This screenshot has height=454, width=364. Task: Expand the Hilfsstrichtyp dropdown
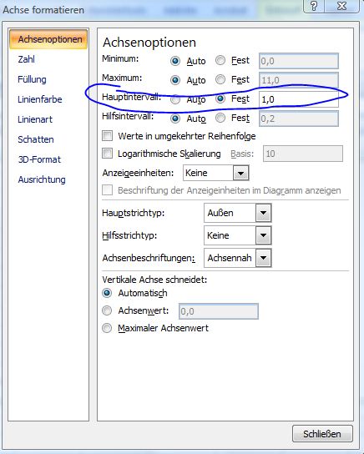pyautogui.click(x=263, y=235)
